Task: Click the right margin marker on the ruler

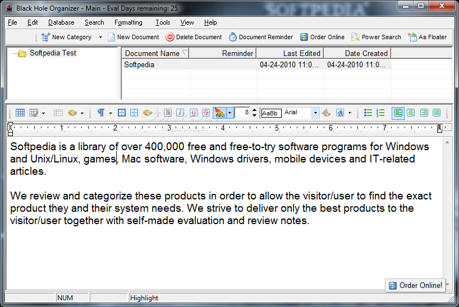Action: click(439, 129)
